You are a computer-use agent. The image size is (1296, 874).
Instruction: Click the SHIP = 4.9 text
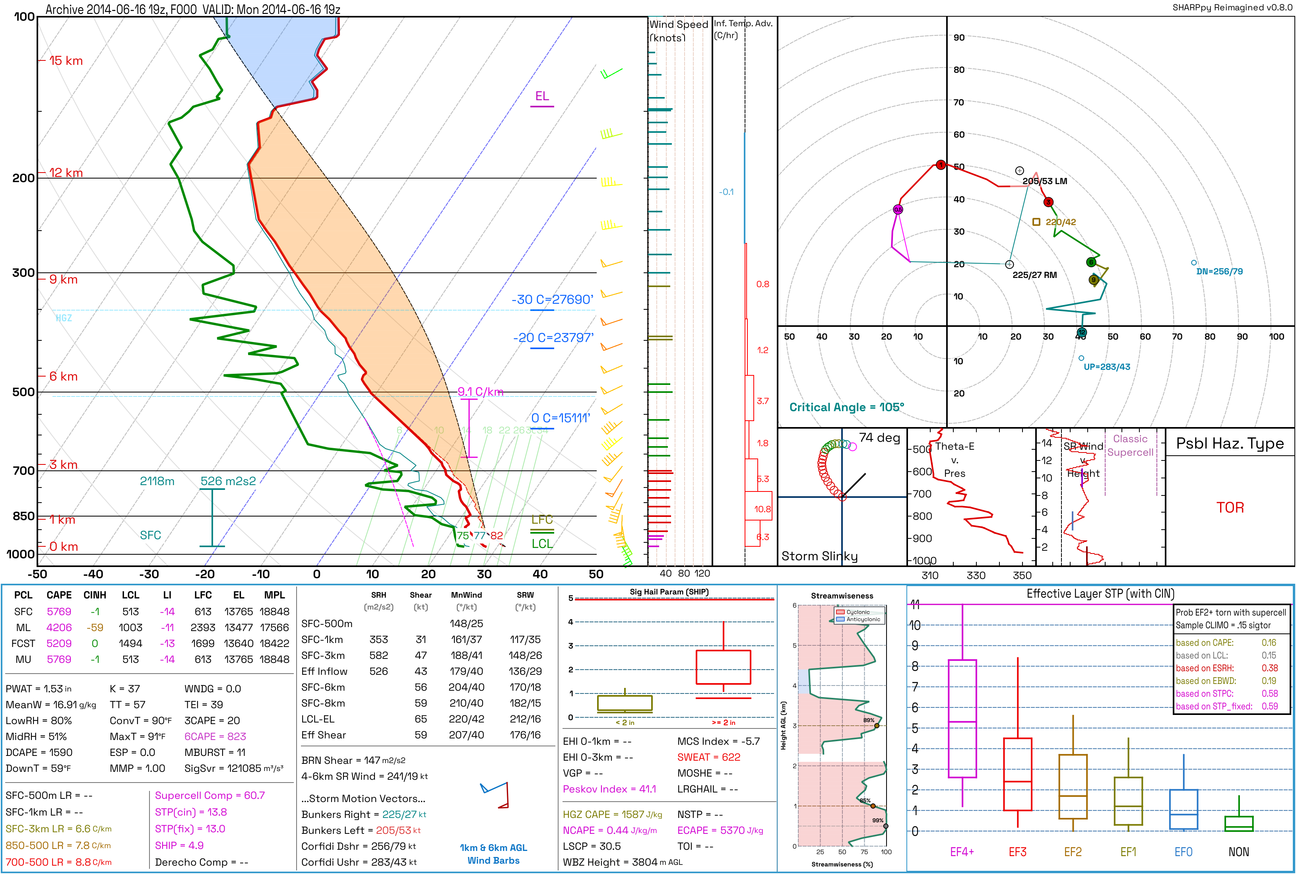(179, 846)
